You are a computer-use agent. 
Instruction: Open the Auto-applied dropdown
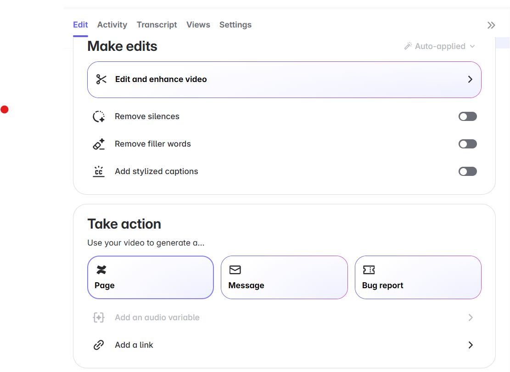pyautogui.click(x=440, y=46)
